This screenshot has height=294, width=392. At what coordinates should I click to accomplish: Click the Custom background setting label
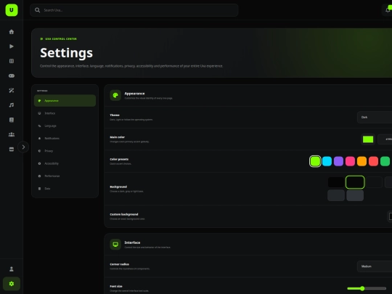click(124, 214)
